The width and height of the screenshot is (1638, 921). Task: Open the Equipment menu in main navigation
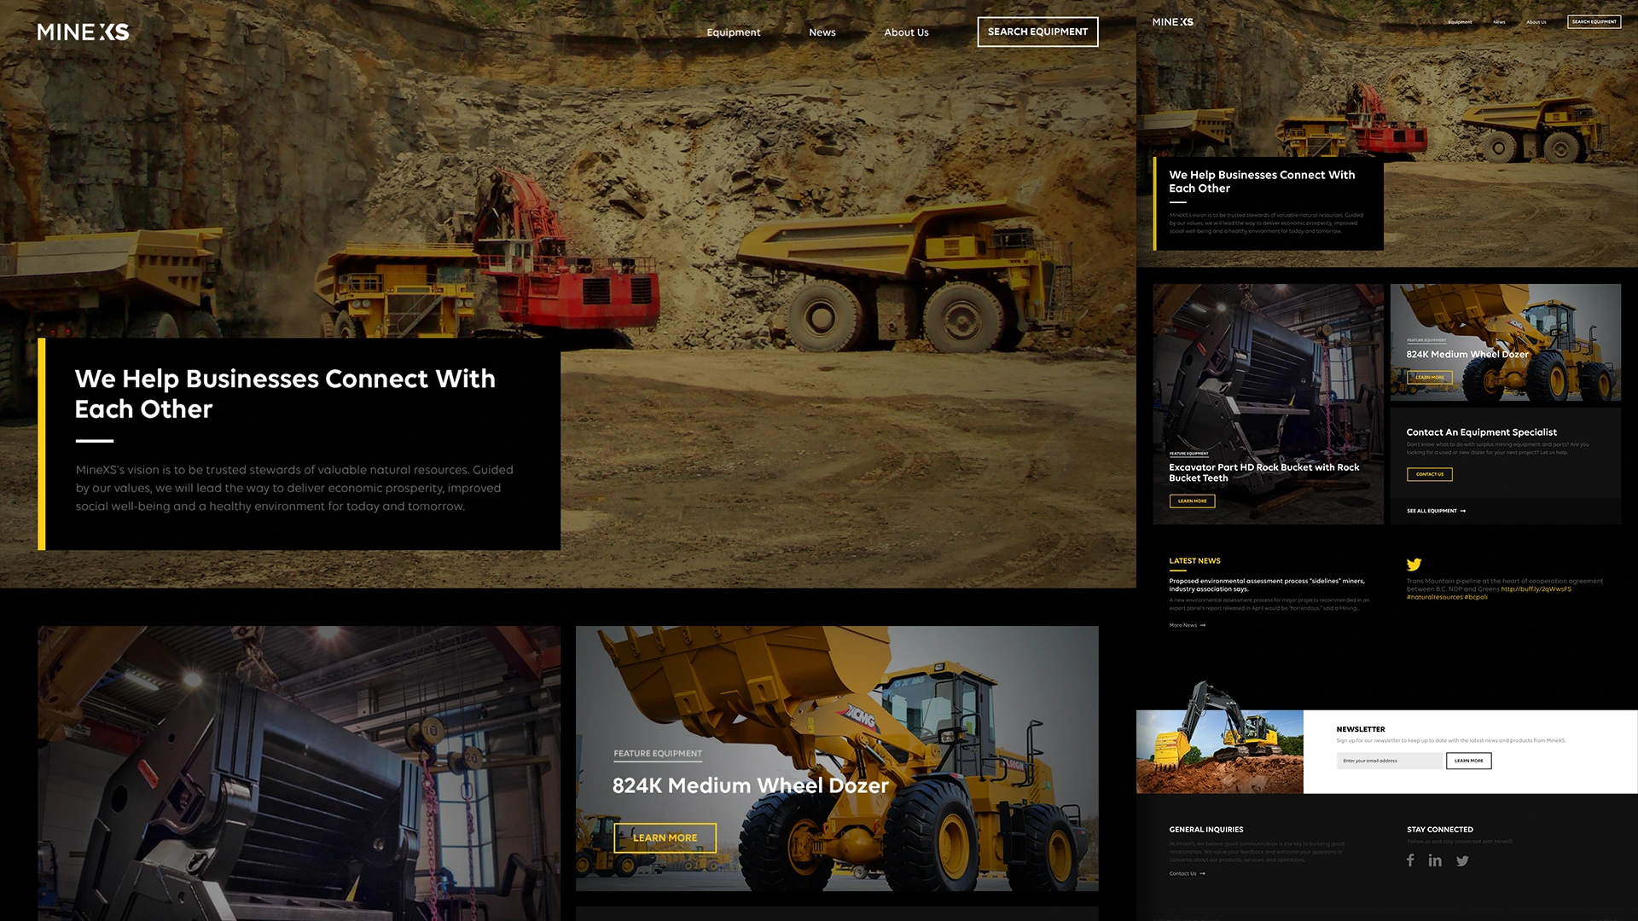click(x=733, y=32)
